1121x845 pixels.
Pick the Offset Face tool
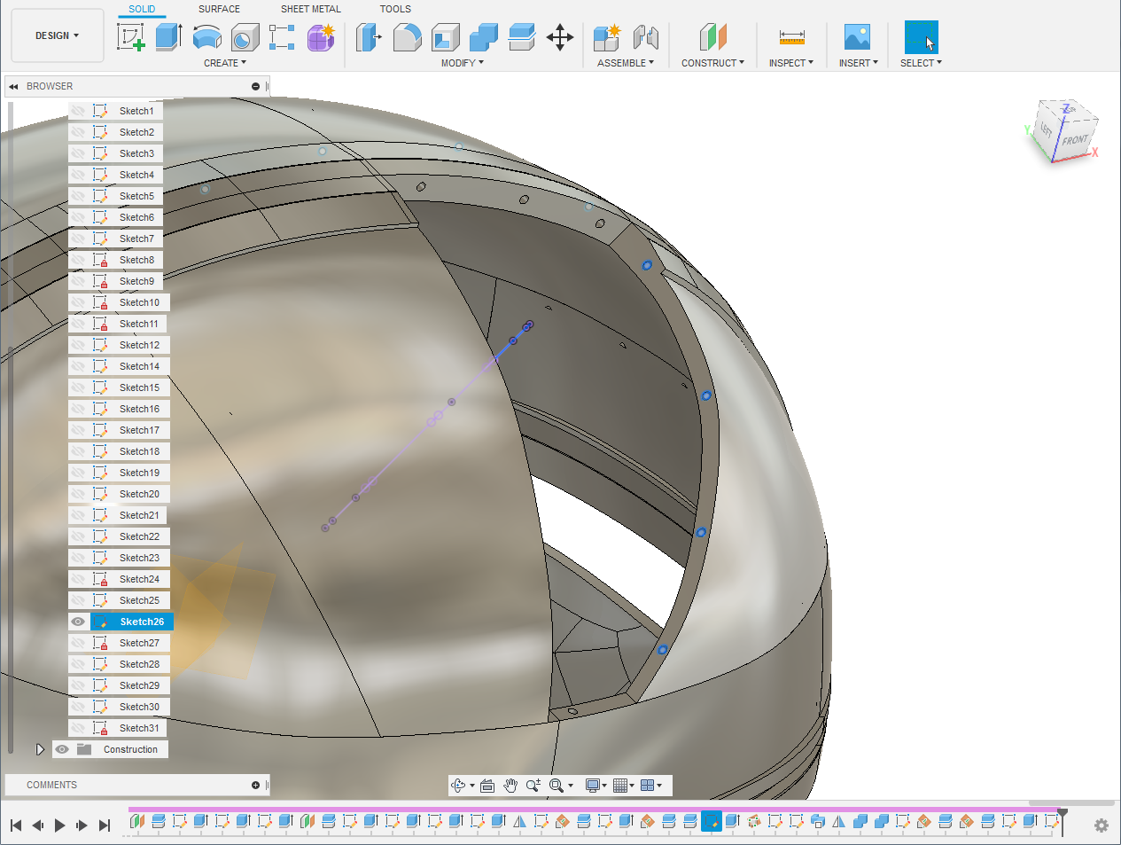tap(522, 37)
